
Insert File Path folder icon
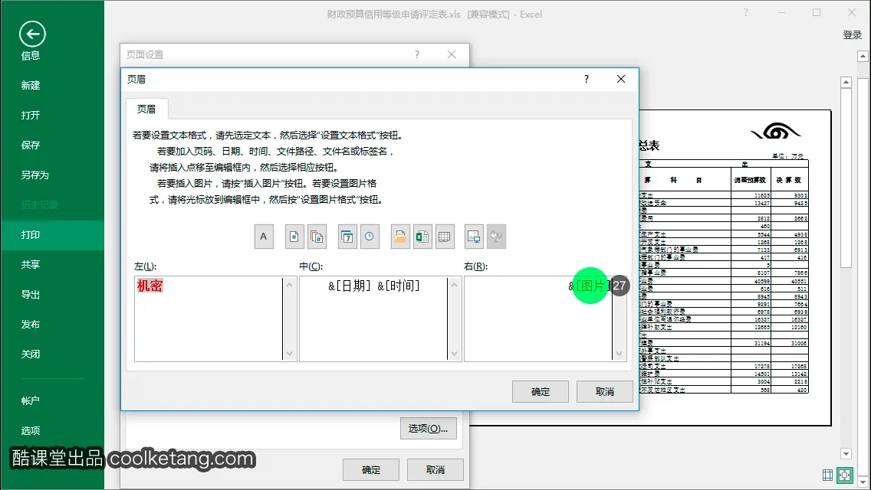click(400, 237)
